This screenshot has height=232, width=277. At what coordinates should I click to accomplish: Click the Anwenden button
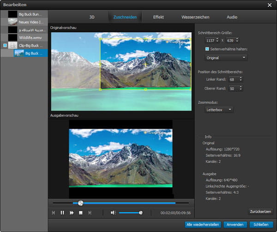[x=235, y=225]
